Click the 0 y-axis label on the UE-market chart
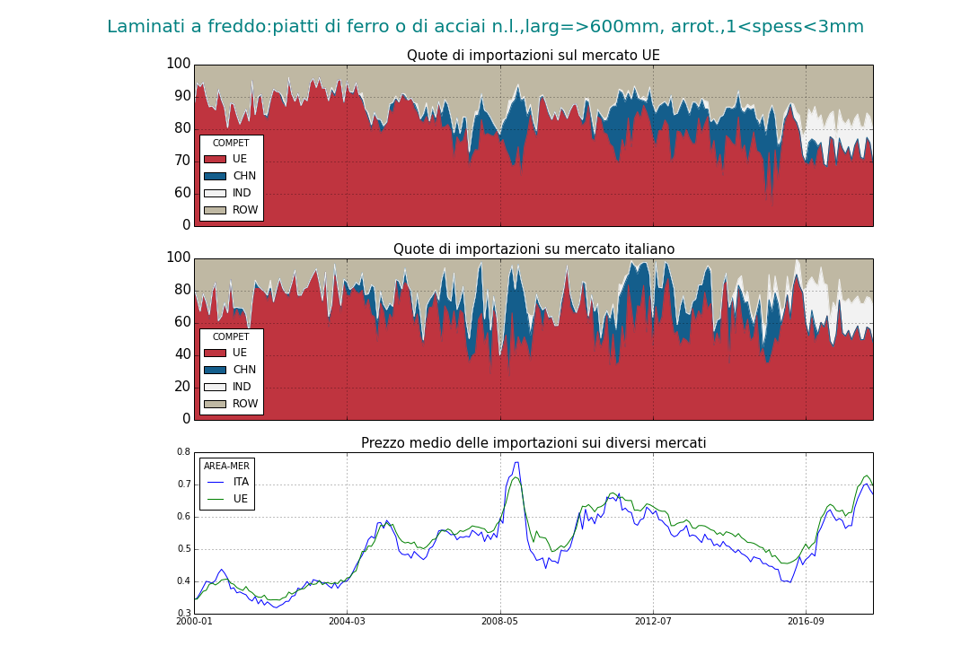The height and width of the screenshot is (646, 970). (186, 225)
